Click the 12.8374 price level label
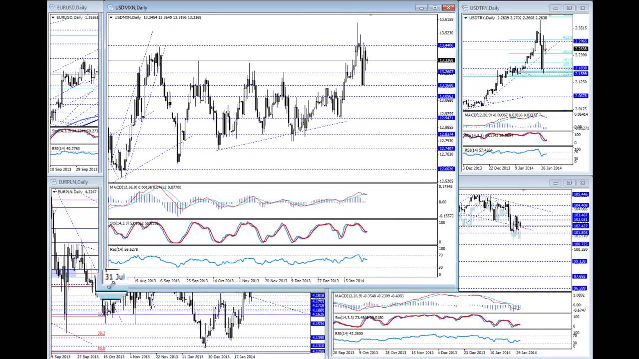The width and height of the screenshot is (639, 359). pos(446,134)
